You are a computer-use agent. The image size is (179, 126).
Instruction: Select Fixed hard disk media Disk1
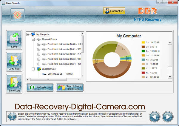pyautogui.click(x=64, y=49)
